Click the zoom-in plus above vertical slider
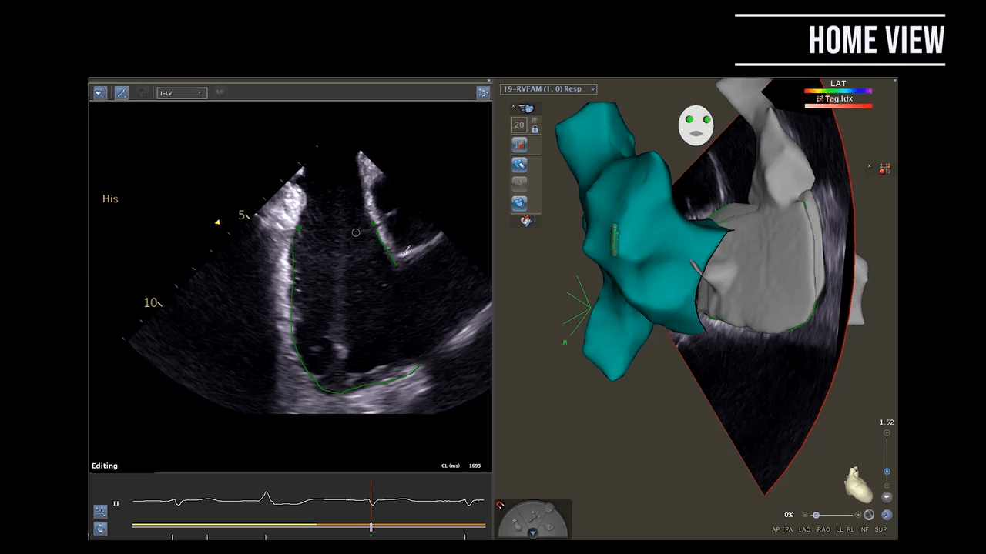986x554 pixels. coord(887,433)
